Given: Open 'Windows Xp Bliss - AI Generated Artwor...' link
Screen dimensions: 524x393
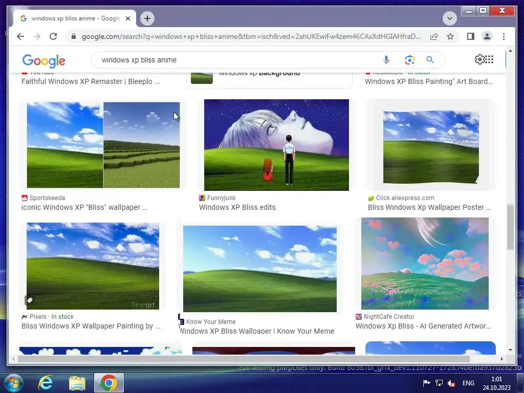Looking at the screenshot, I should tap(423, 326).
